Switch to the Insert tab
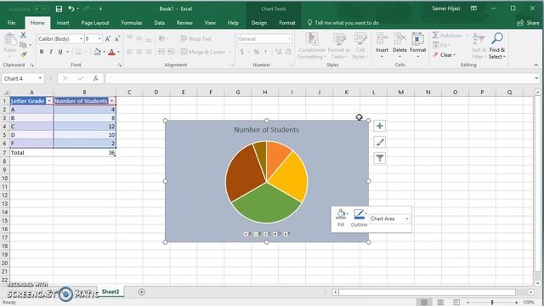The image size is (544, 306). (x=63, y=23)
